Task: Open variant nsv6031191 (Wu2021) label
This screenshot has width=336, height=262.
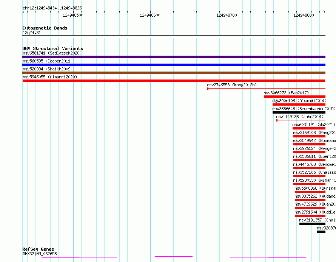Action: point(314,125)
